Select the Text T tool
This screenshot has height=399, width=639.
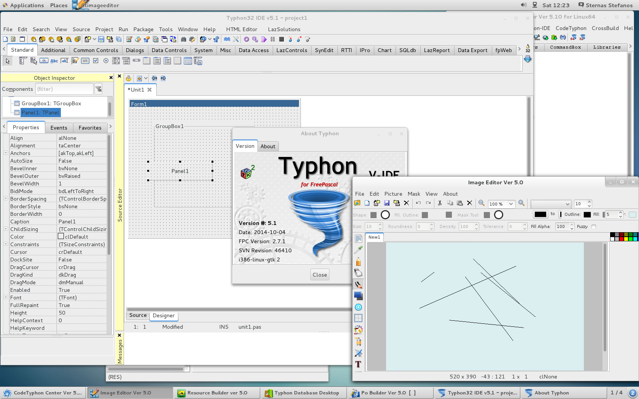point(358,364)
